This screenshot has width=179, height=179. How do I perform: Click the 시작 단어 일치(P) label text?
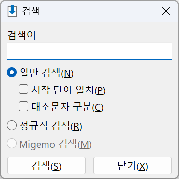[x=68, y=90]
